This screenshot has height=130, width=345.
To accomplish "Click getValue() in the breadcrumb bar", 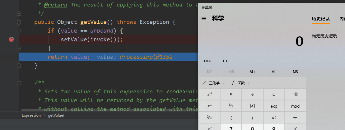I will pyautogui.click(x=57, y=115).
